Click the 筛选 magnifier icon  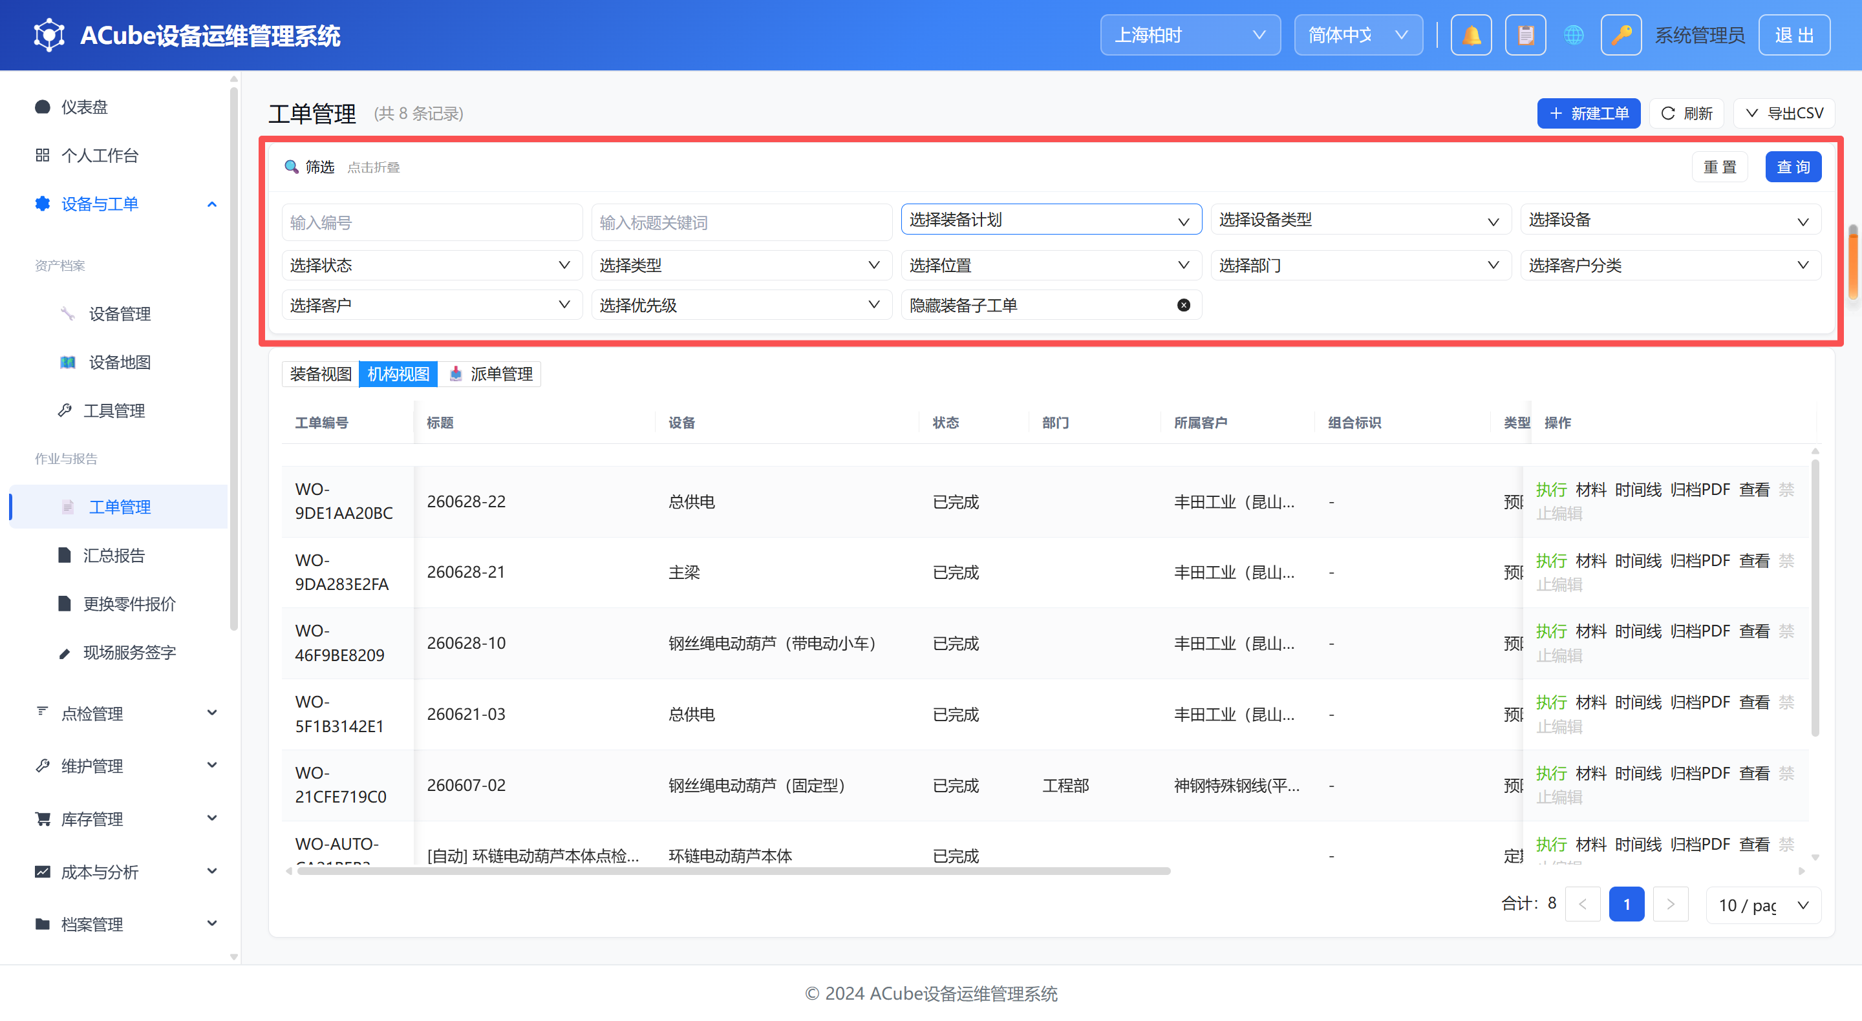(292, 167)
